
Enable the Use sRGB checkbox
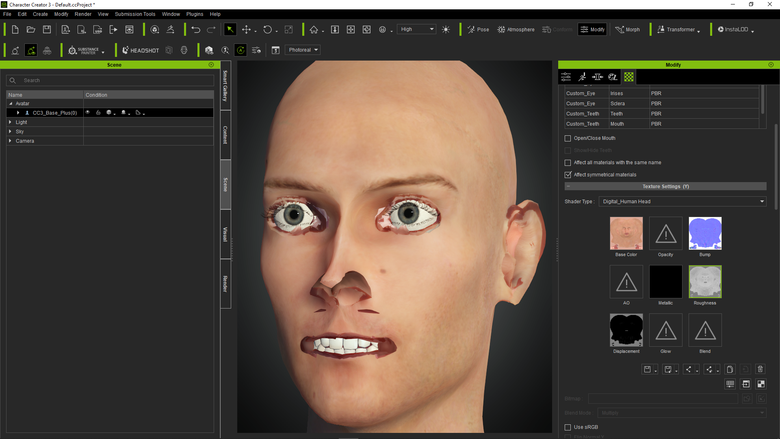coord(568,427)
